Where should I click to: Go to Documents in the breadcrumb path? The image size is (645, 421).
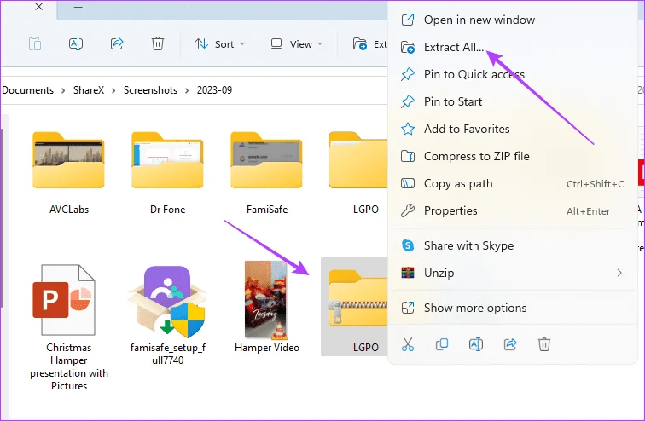pyautogui.click(x=28, y=90)
